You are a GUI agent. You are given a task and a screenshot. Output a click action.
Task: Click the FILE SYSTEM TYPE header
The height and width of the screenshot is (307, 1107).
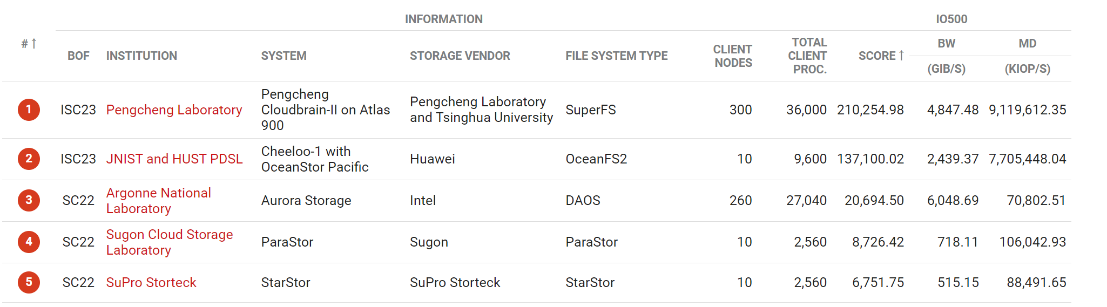[616, 56]
